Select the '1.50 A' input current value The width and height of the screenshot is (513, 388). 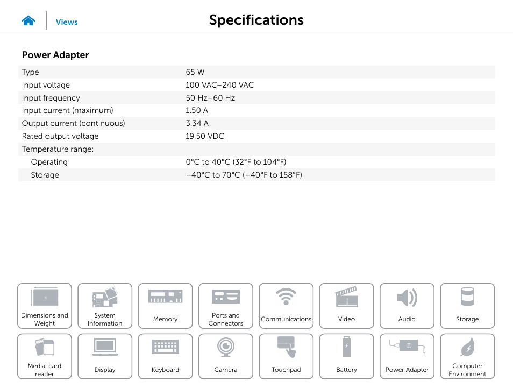(197, 110)
